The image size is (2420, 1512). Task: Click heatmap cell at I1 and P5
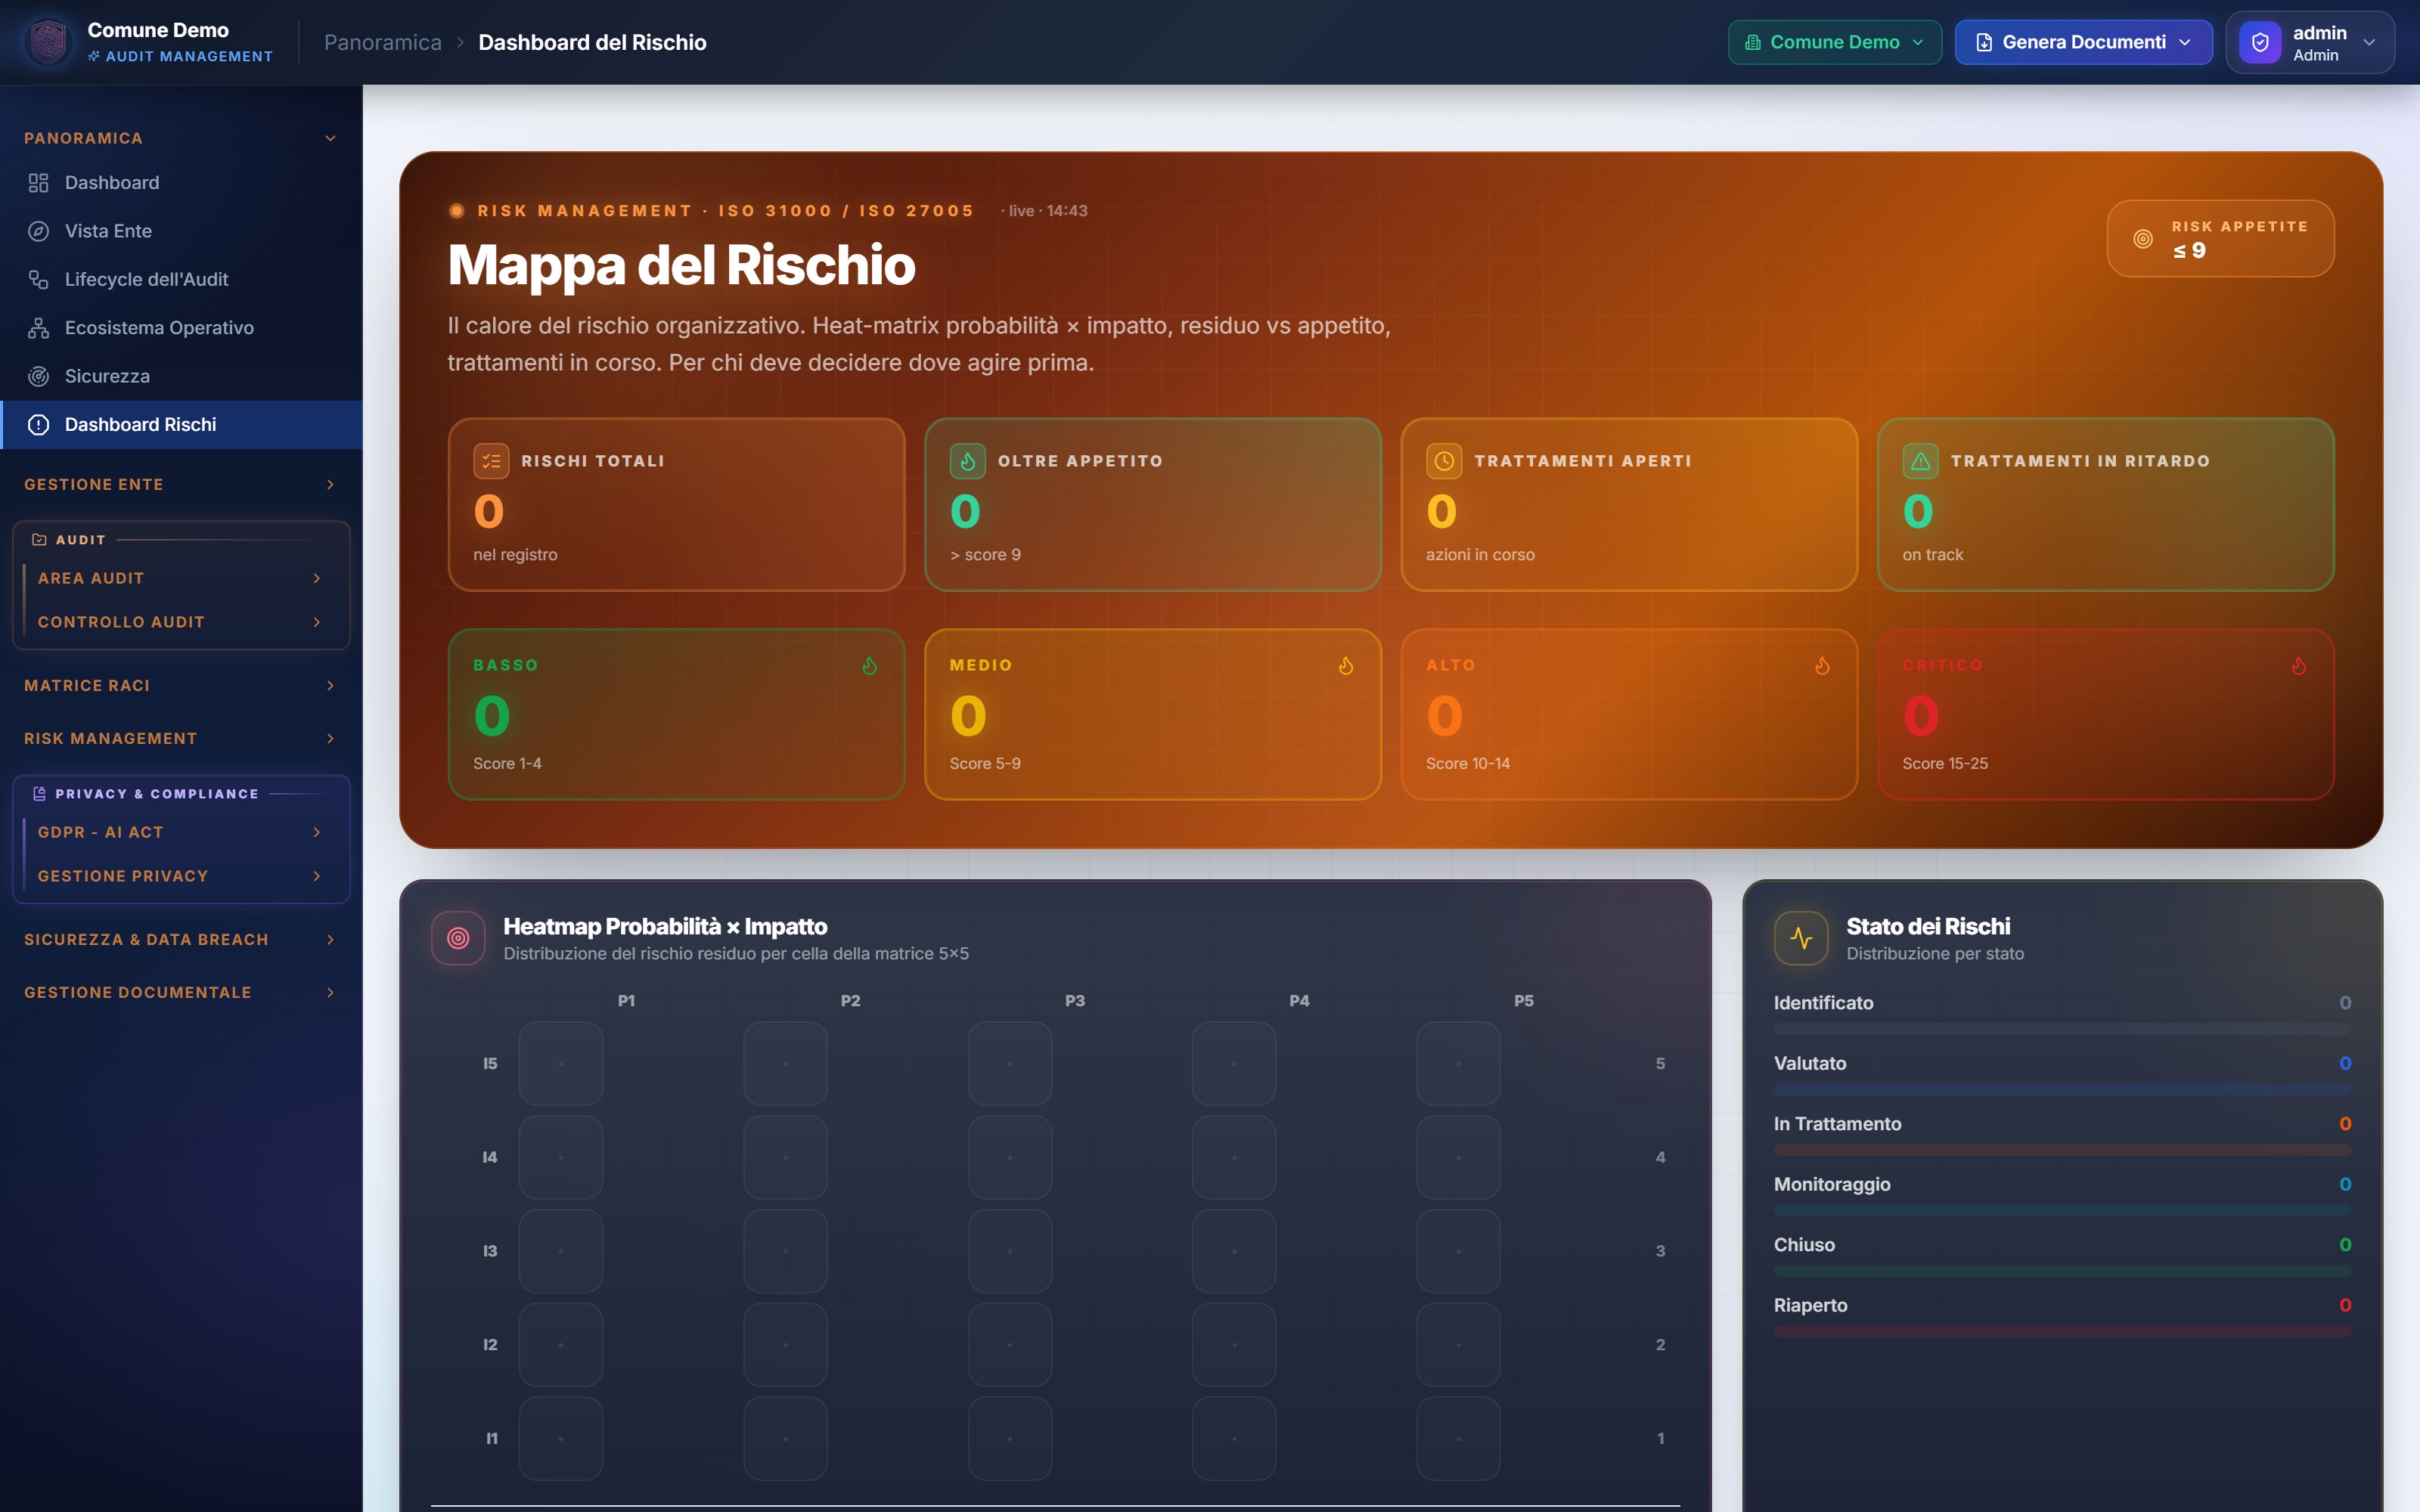pyautogui.click(x=1458, y=1439)
